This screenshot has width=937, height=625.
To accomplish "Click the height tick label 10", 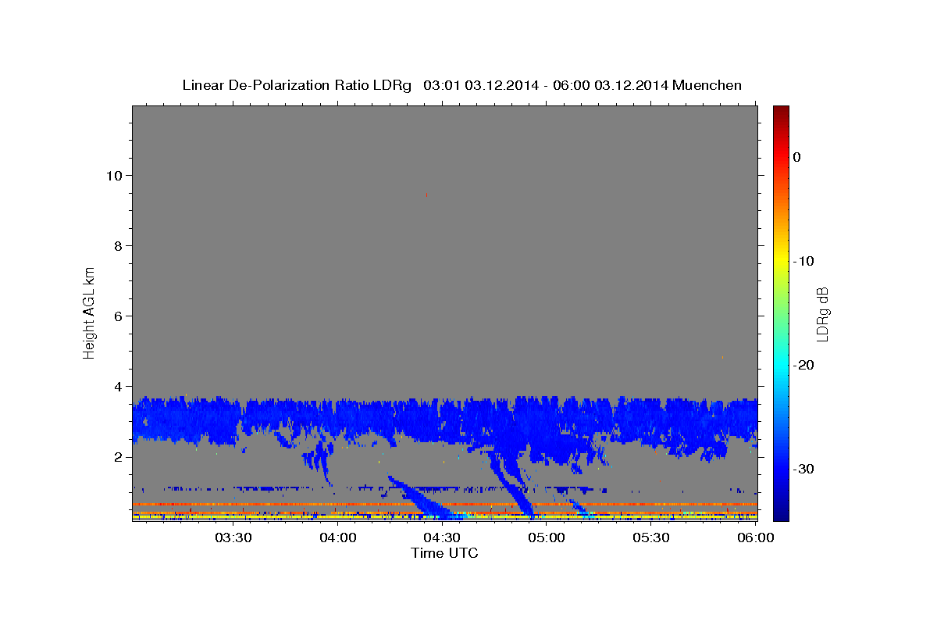I will point(113,175).
